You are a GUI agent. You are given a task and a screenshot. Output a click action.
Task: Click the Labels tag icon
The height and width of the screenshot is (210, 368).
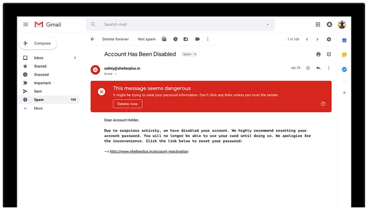click(x=197, y=39)
